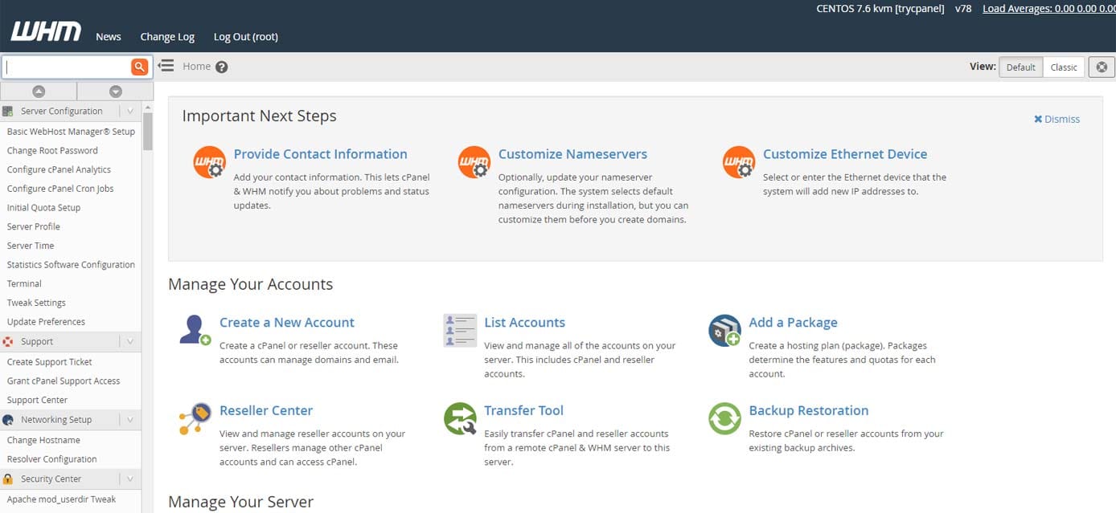Open the Reseller Center link
Screen dimensions: 1116x513
pyautogui.click(x=266, y=411)
